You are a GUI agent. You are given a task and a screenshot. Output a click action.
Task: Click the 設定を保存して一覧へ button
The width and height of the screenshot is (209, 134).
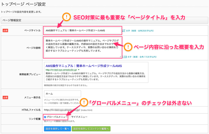(x=57, y=129)
